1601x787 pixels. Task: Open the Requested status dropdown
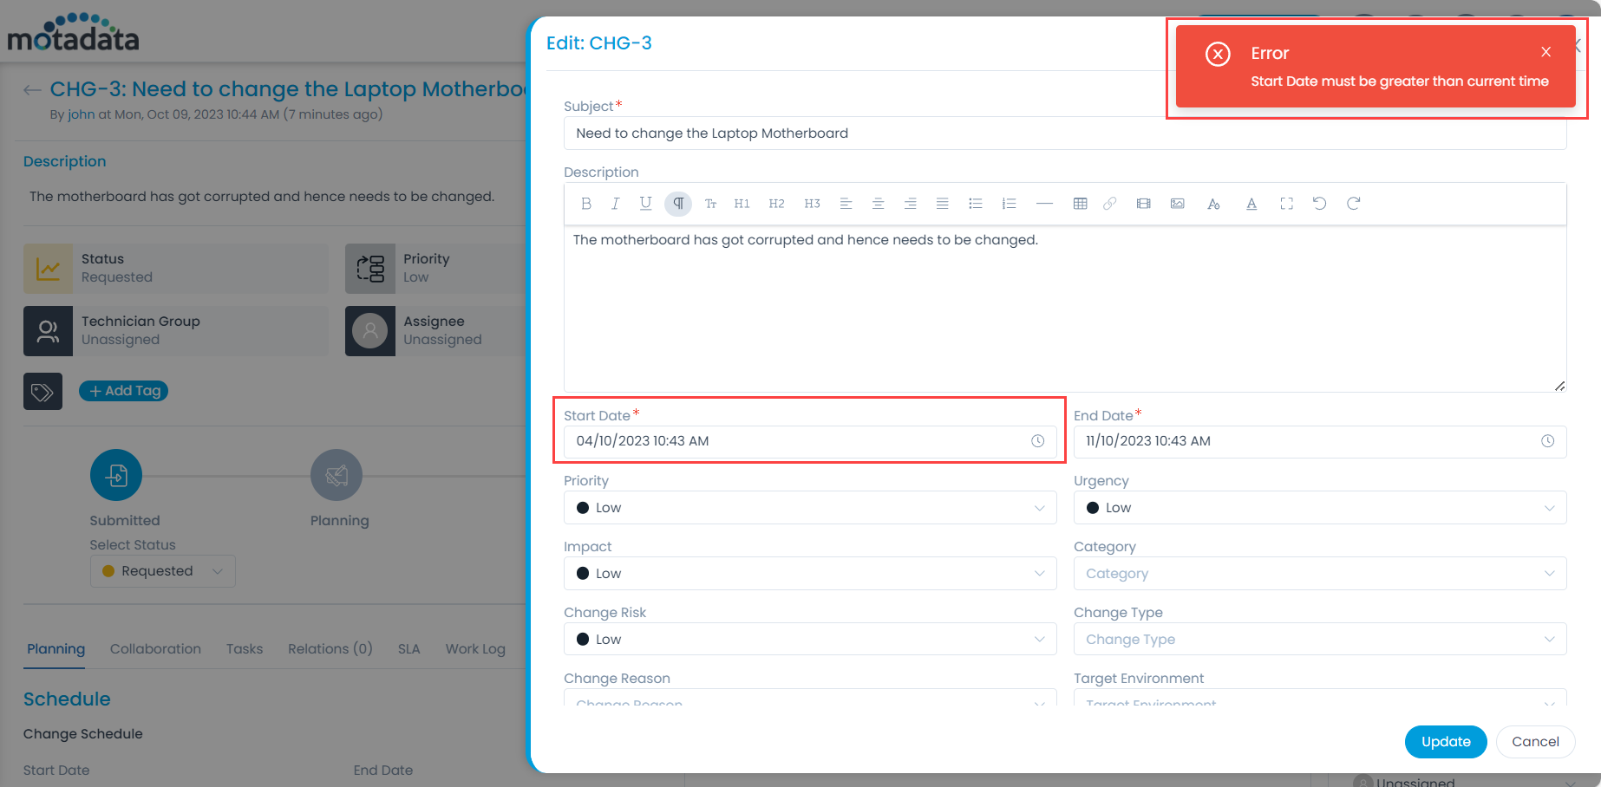163,571
